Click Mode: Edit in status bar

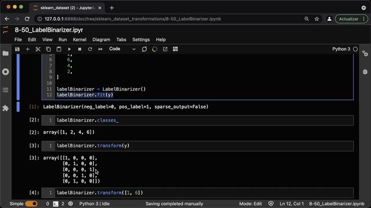[250, 204]
